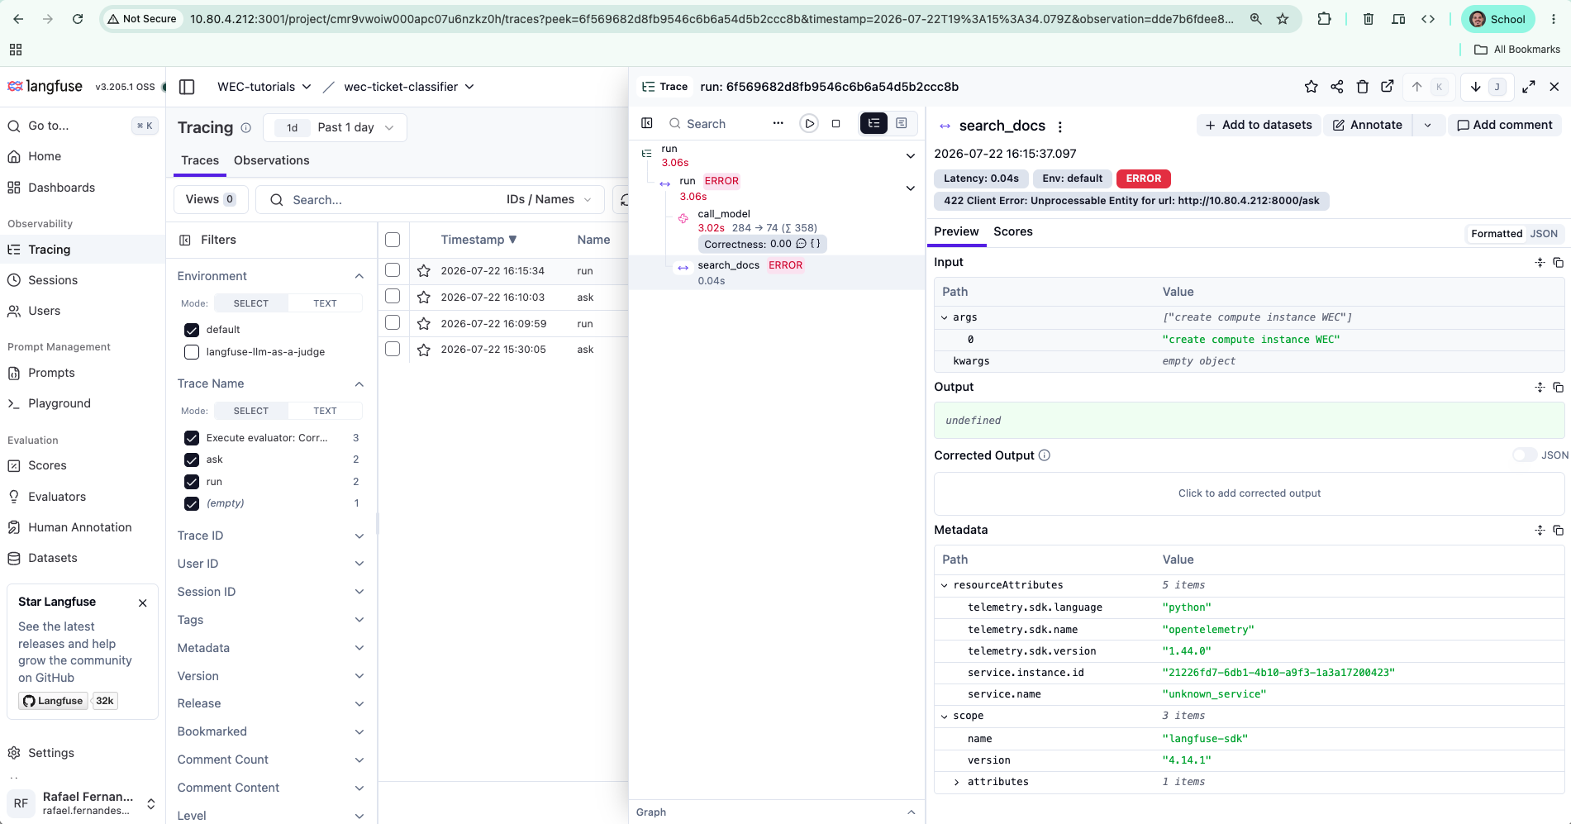Select the call_model node in the trace tree
The width and height of the screenshot is (1571, 824).
click(724, 214)
